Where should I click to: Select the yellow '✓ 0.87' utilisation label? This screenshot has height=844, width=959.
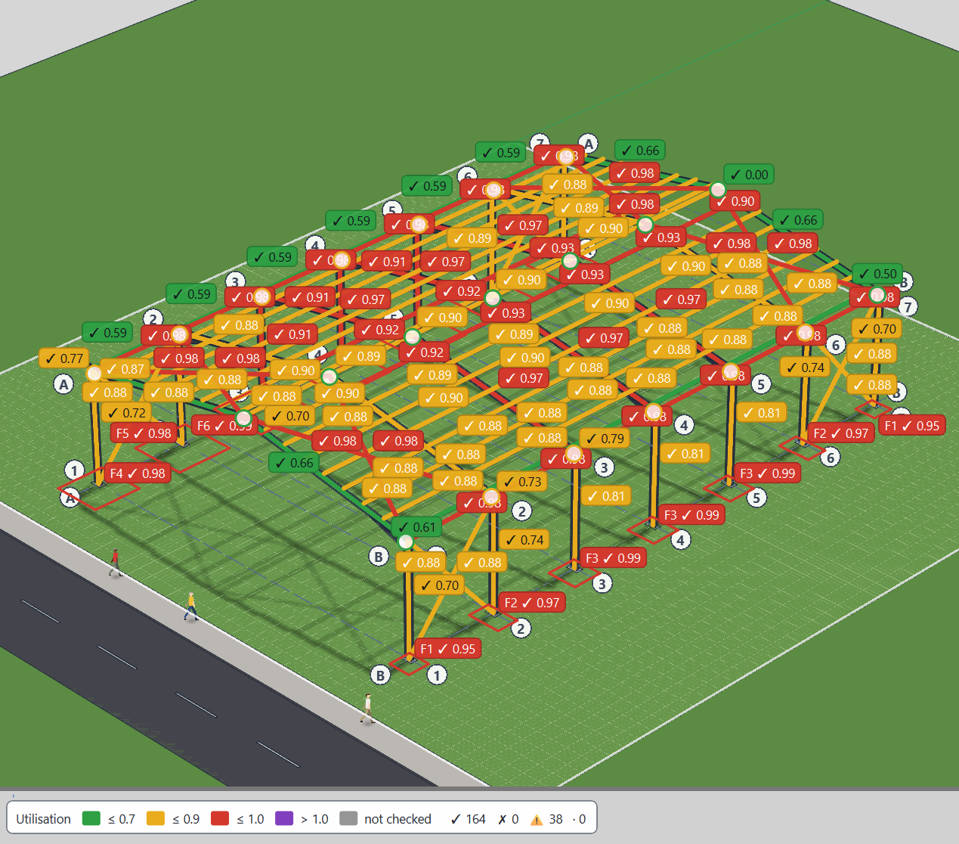pyautogui.click(x=125, y=369)
